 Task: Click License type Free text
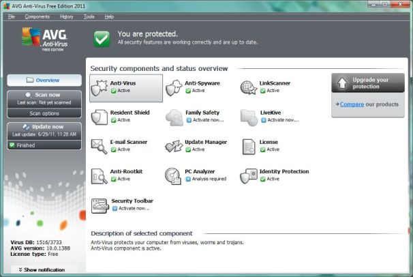[34, 254]
